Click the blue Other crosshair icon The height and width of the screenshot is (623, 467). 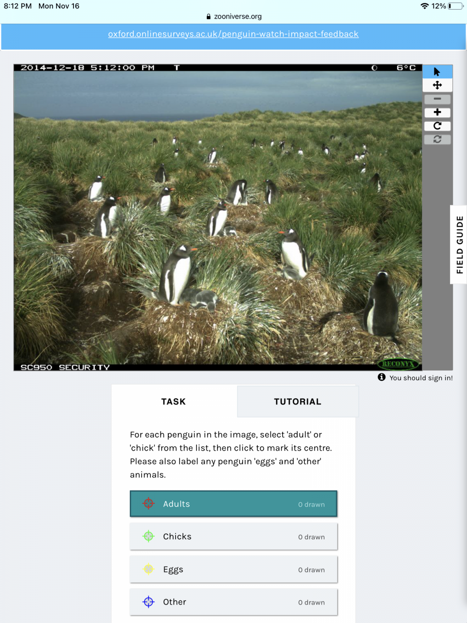(x=148, y=602)
